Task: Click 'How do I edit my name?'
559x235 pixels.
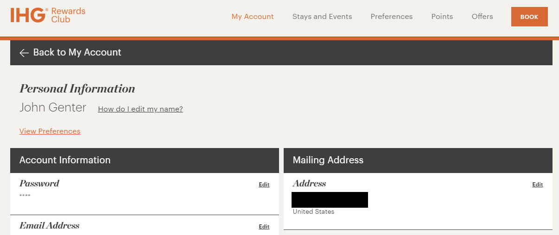Action: point(140,109)
